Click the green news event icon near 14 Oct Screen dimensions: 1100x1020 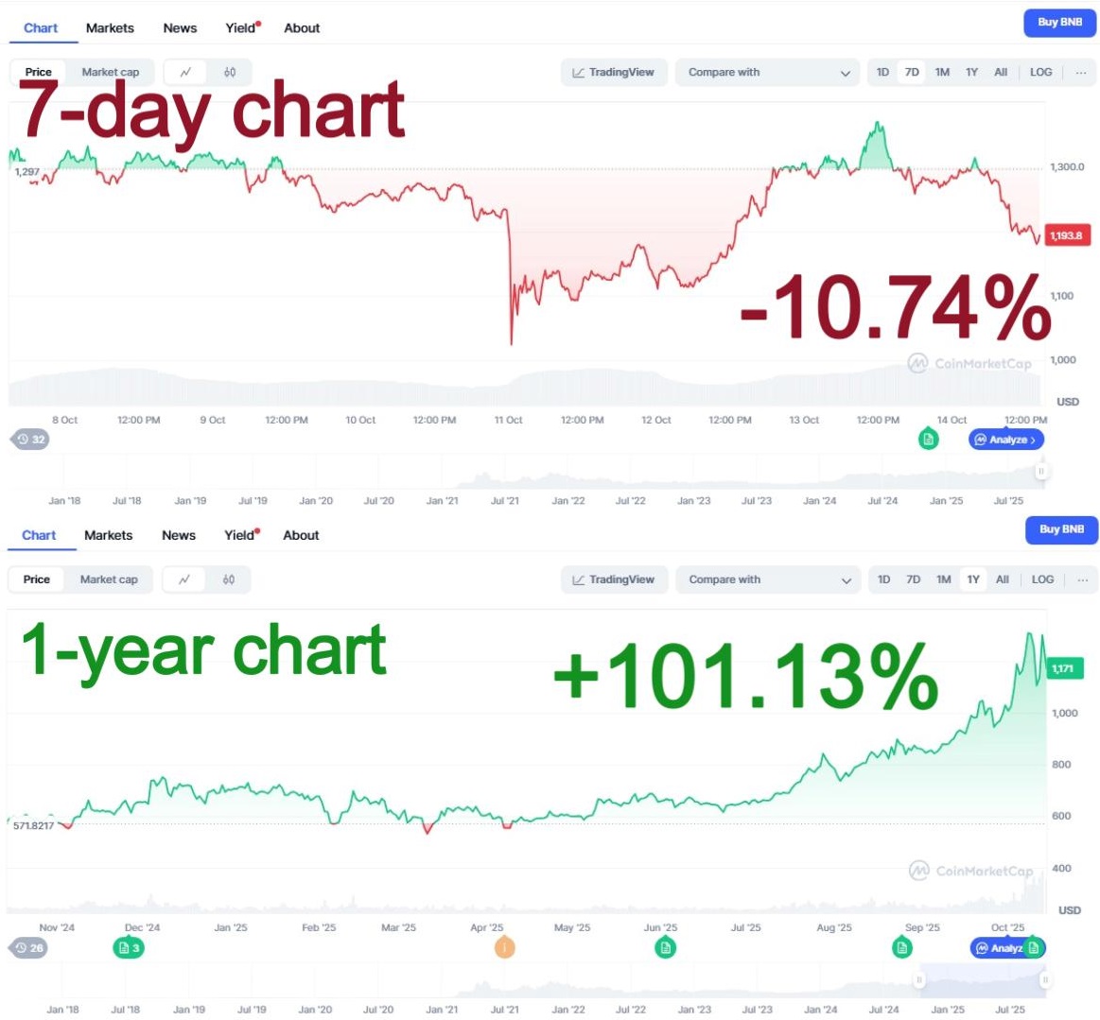pyautogui.click(x=927, y=440)
